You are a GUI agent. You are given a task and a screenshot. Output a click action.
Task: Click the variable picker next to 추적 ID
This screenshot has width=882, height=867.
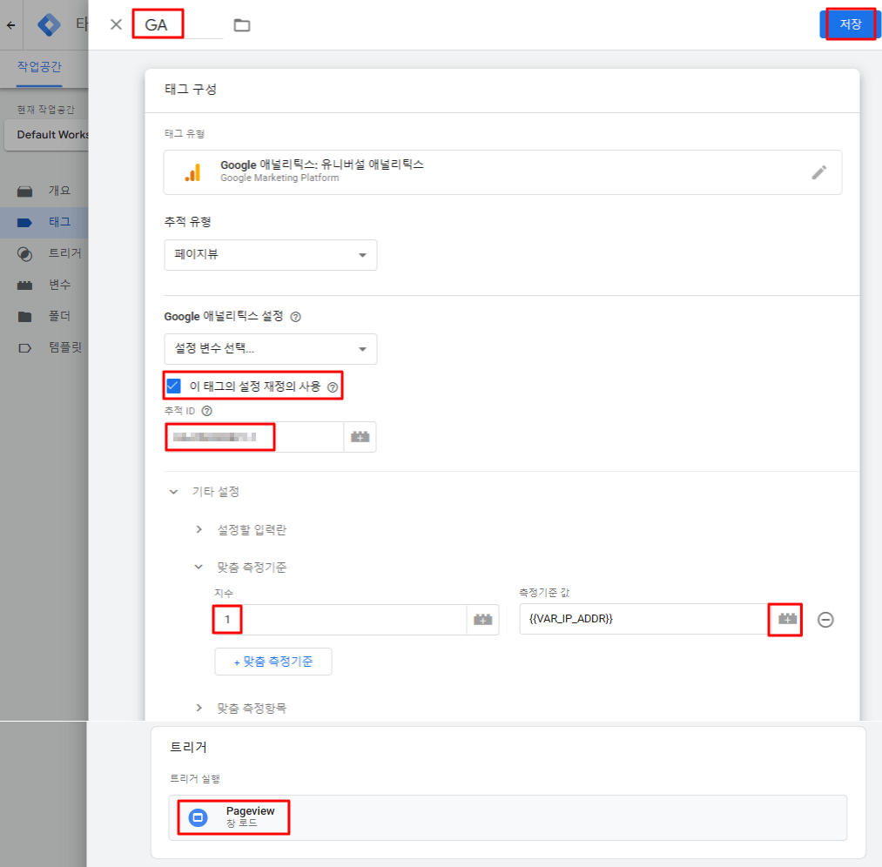tap(360, 436)
